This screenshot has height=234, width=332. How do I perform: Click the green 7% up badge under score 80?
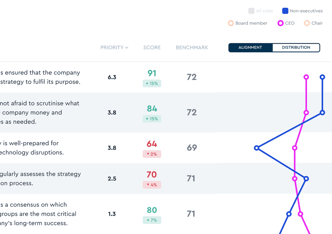click(x=152, y=220)
